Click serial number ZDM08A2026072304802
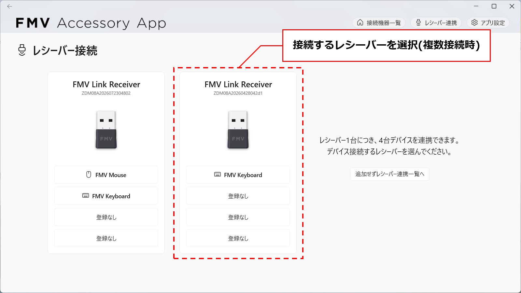Screen dimensions: 521x293 coord(106,93)
